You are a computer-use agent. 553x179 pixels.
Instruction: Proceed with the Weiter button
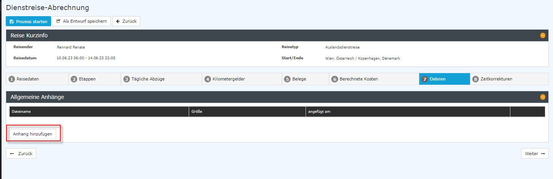click(x=535, y=154)
